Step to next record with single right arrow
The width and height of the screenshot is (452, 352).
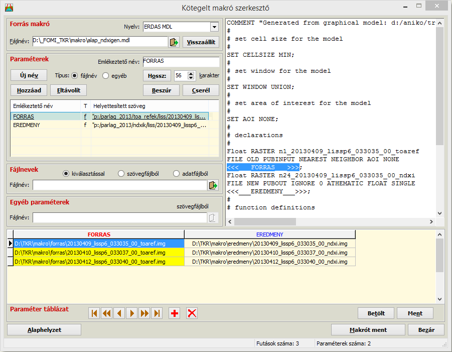(131, 313)
